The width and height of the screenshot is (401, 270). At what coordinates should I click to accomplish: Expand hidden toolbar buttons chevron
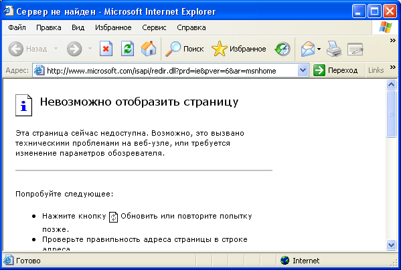(392, 41)
